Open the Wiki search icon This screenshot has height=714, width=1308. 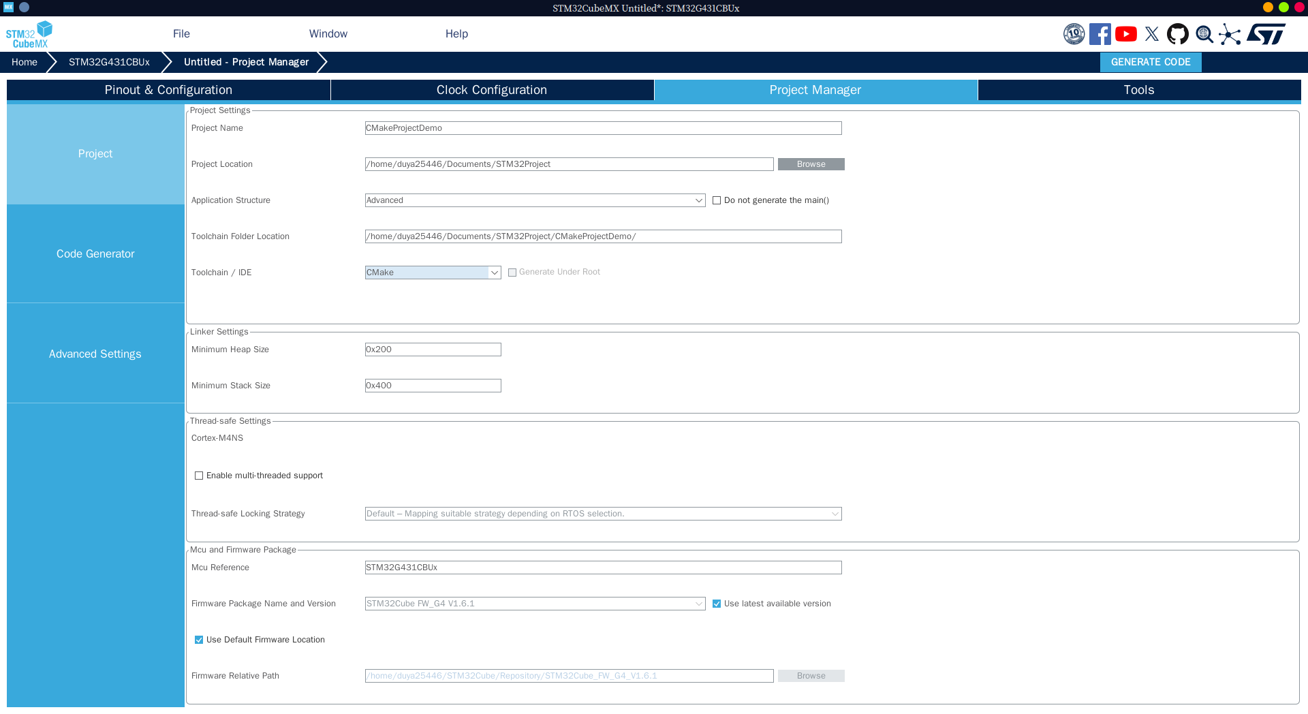coord(1204,34)
